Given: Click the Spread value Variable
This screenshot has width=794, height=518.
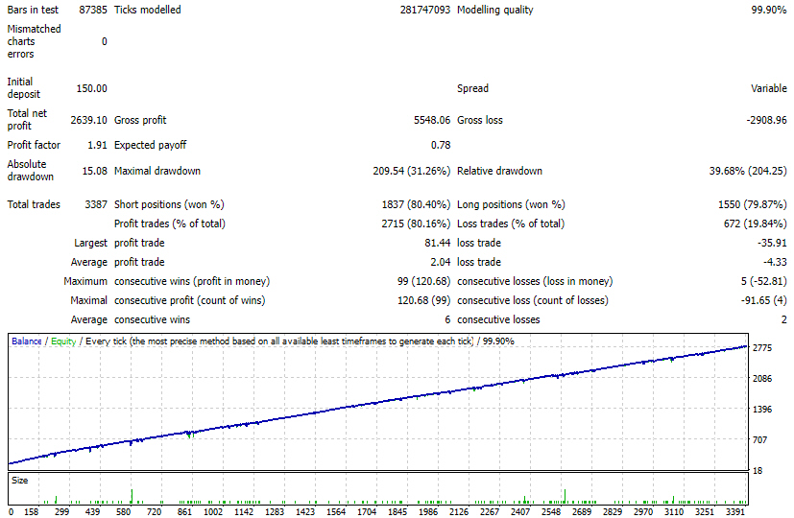Looking at the screenshot, I should click(769, 88).
